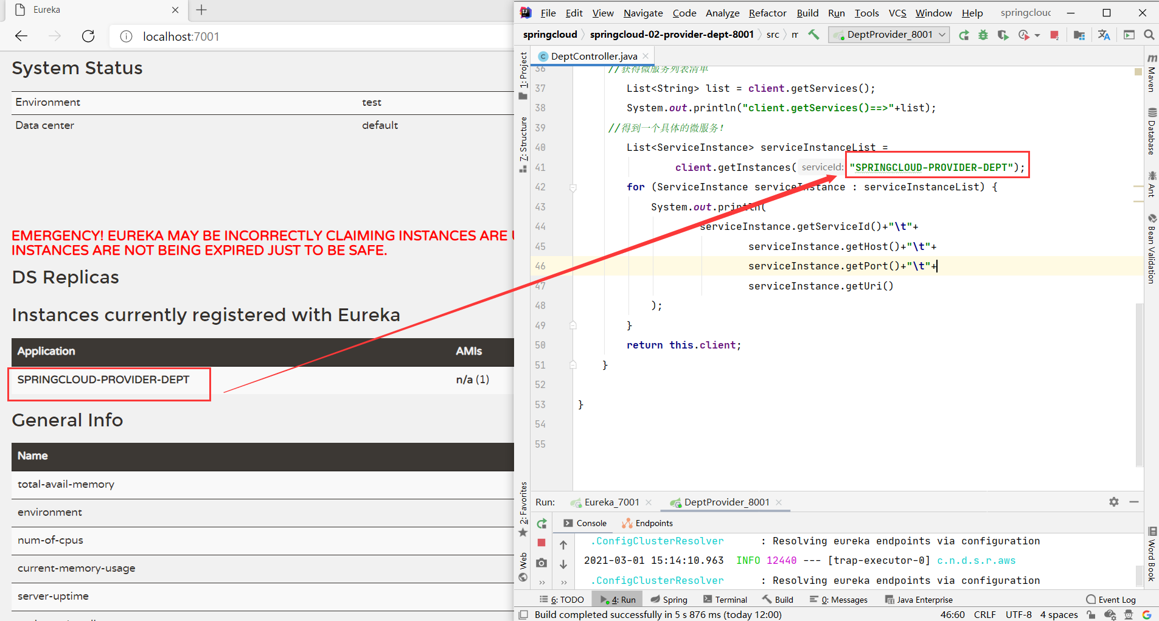1159x621 pixels.
Task: Click the Profiler run icon in toolbar
Action: tap(1024, 35)
